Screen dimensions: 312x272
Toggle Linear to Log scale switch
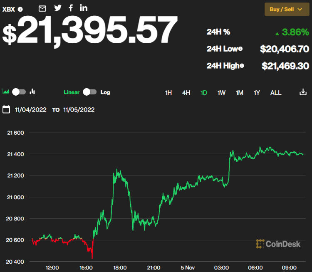tap(90, 92)
